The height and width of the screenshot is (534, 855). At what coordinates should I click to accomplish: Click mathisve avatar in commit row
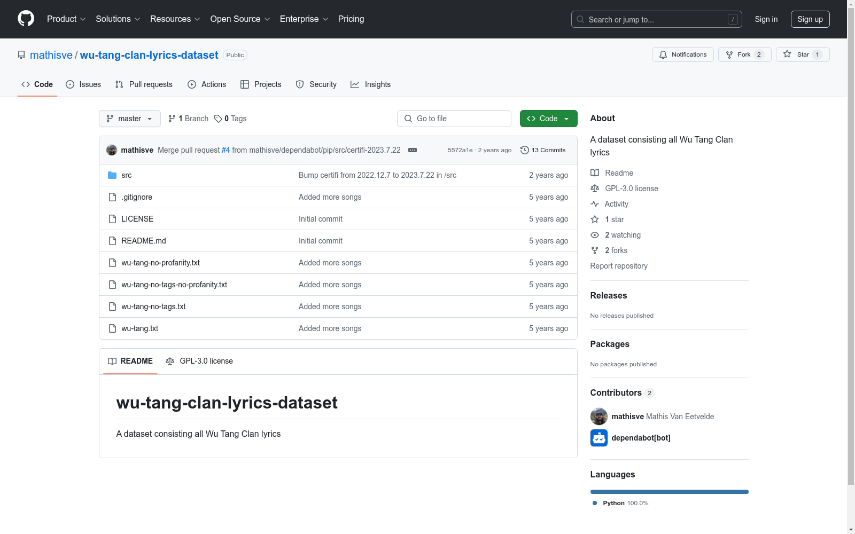point(112,150)
